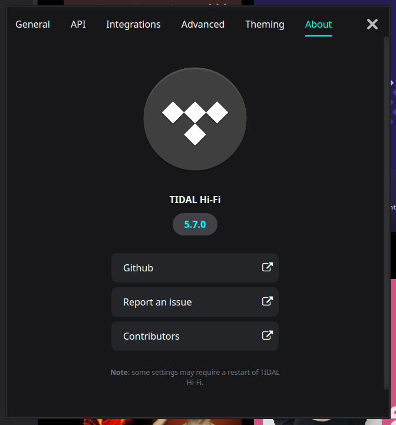396x425 pixels.
Task: Open the API settings tab
Action: point(78,24)
